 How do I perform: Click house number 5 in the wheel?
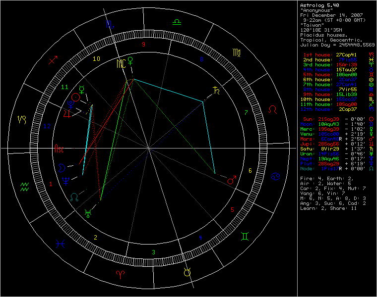point(232,210)
